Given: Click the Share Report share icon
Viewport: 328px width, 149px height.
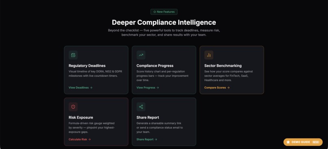Looking at the screenshot, I should coord(141,107).
